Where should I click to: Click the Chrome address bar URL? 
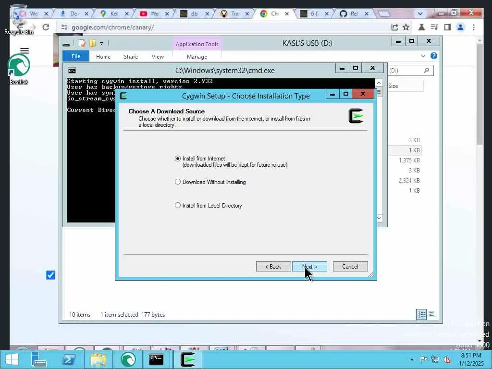(x=112, y=27)
